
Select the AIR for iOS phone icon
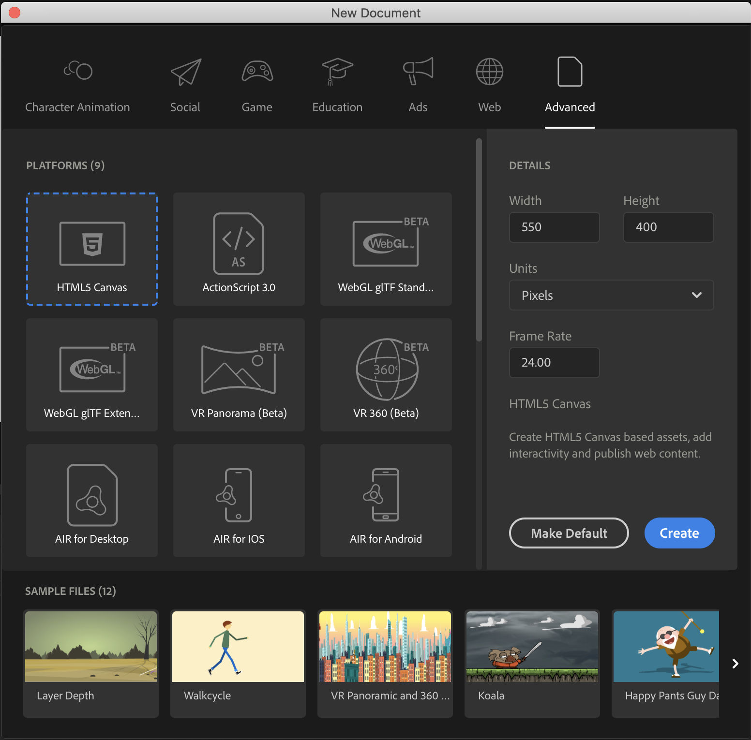[234, 495]
